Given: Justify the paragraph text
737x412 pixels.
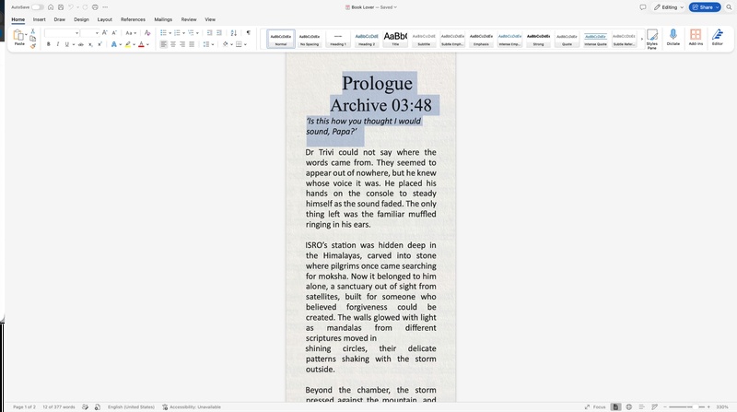Looking at the screenshot, I should (x=192, y=44).
